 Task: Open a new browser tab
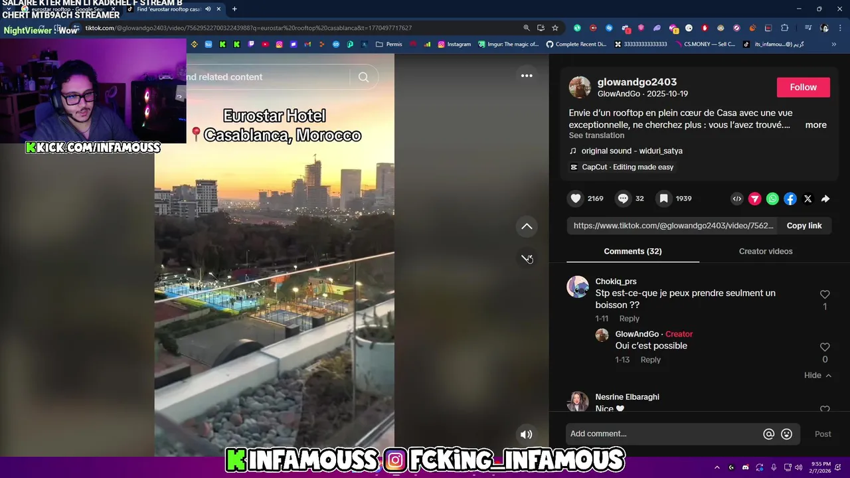pos(234,9)
